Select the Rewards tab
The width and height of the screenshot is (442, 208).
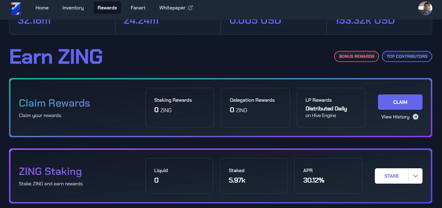pos(107,8)
